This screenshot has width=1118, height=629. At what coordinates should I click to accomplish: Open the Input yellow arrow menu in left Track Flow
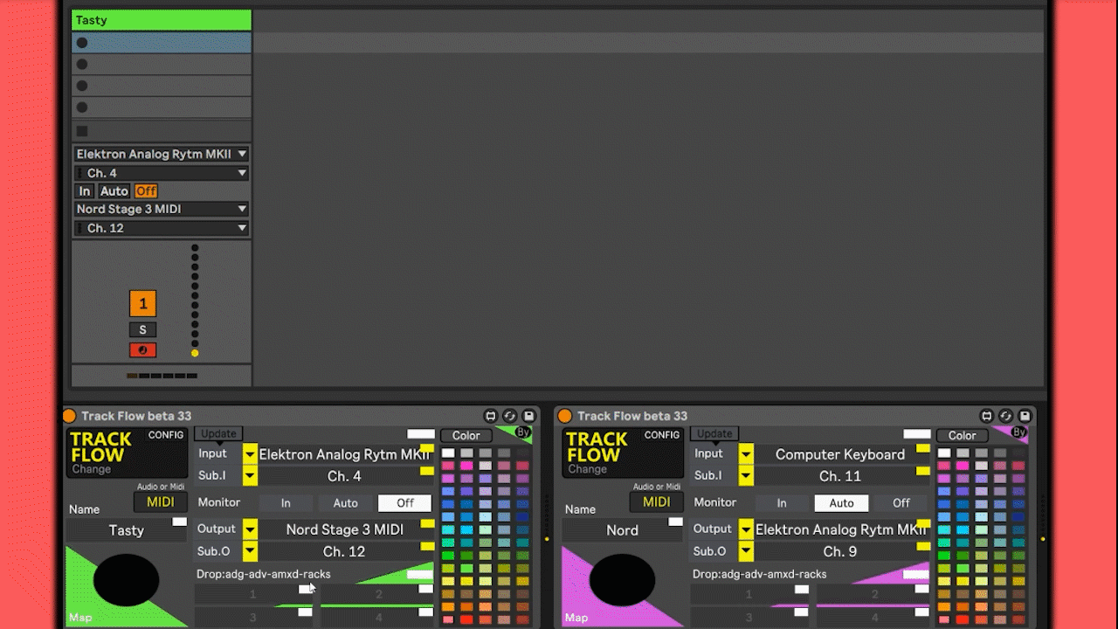tap(250, 453)
